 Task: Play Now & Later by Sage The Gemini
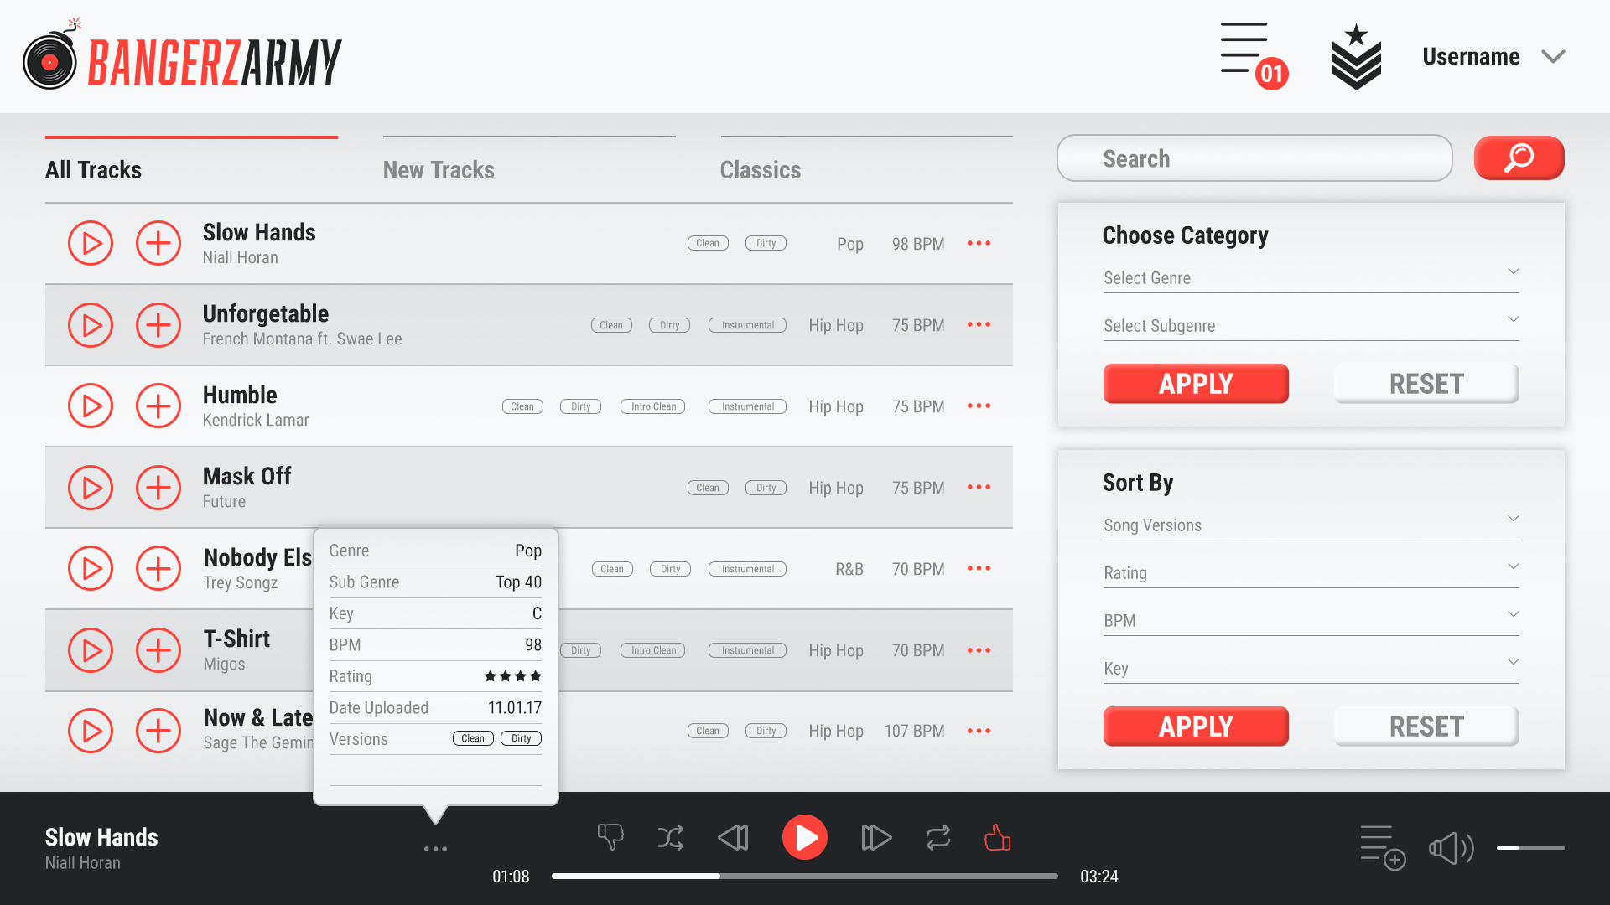91,731
